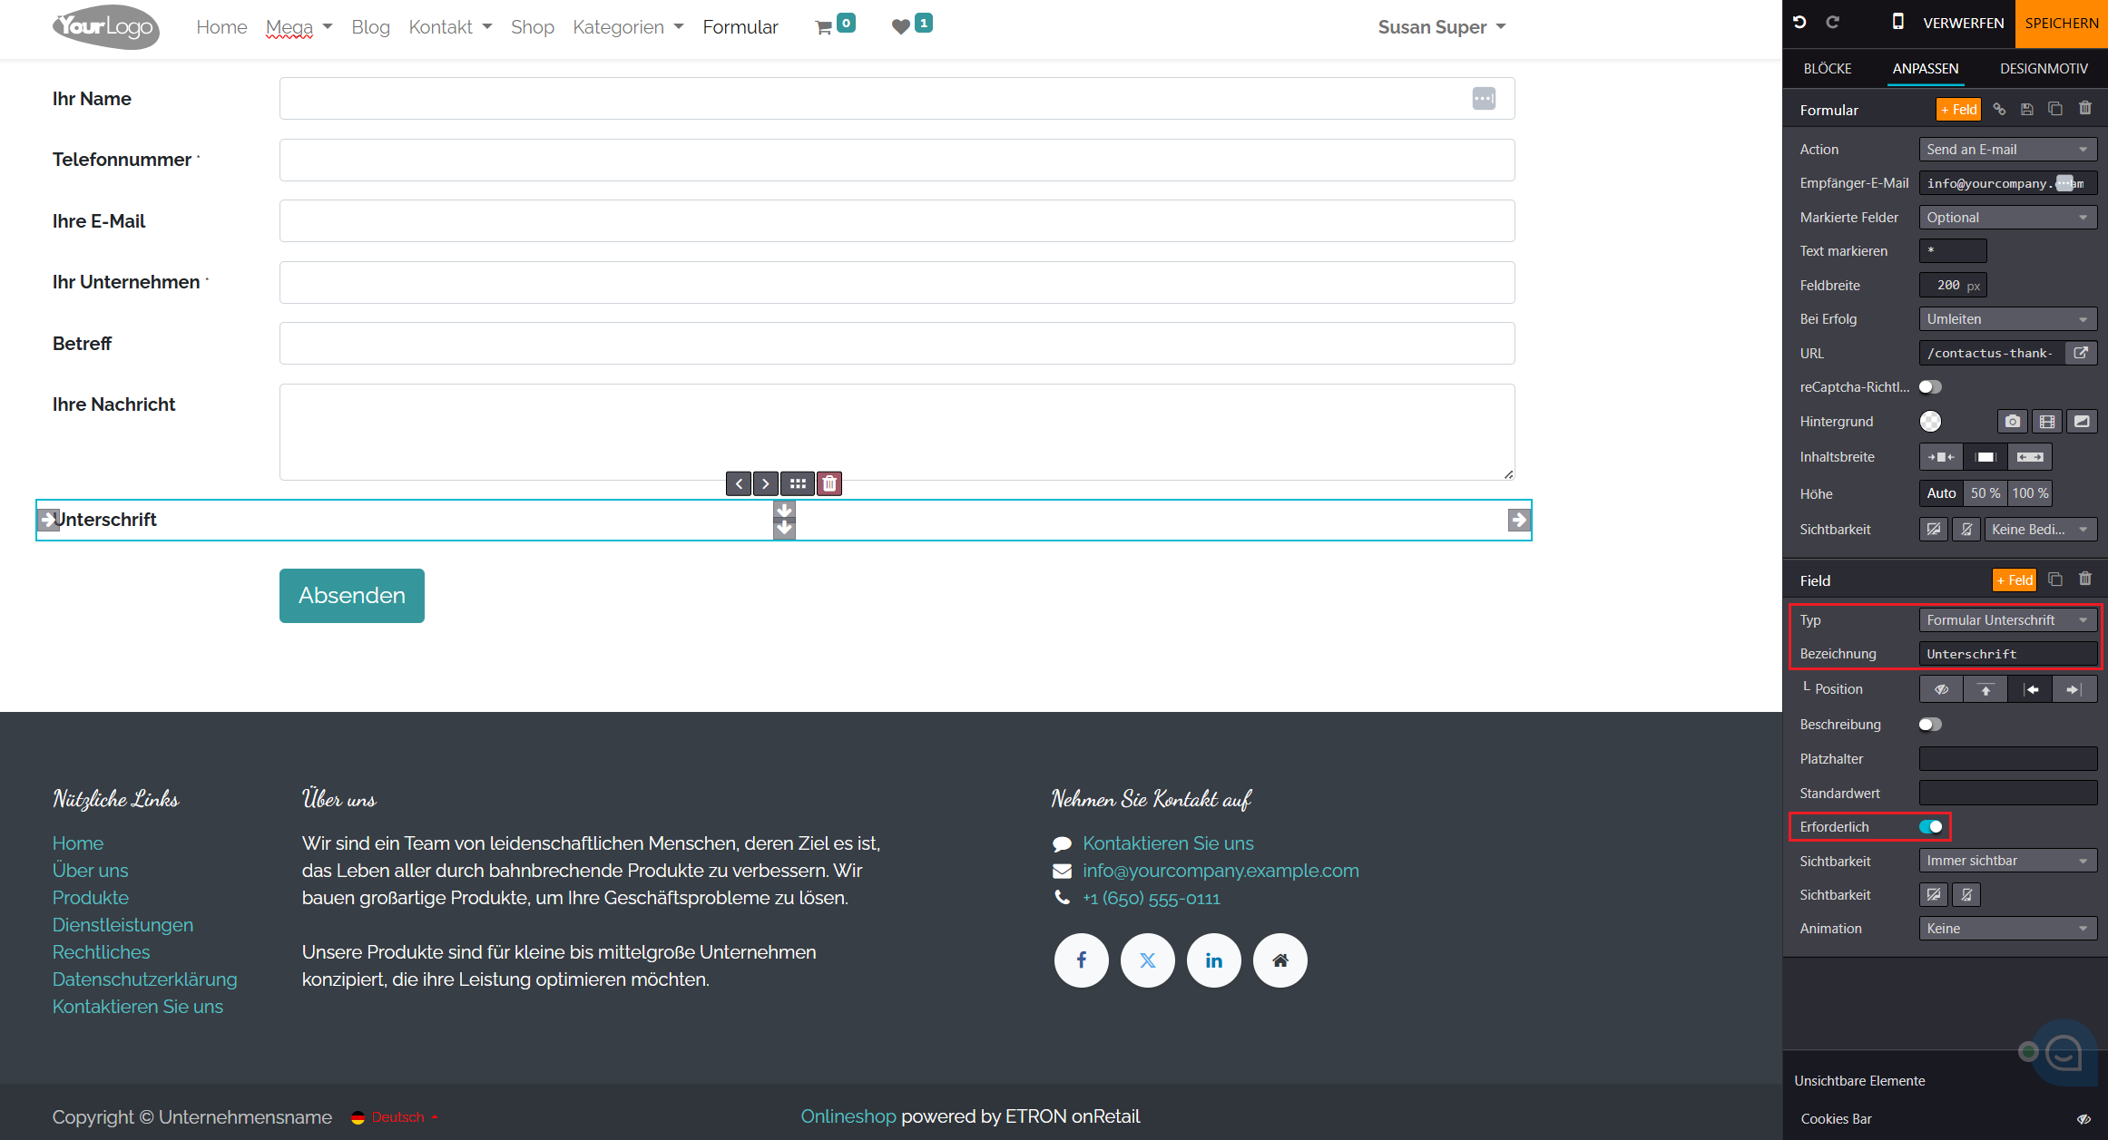Open the Action dropdown
The height and width of the screenshot is (1140, 2108).
coord(2007,150)
